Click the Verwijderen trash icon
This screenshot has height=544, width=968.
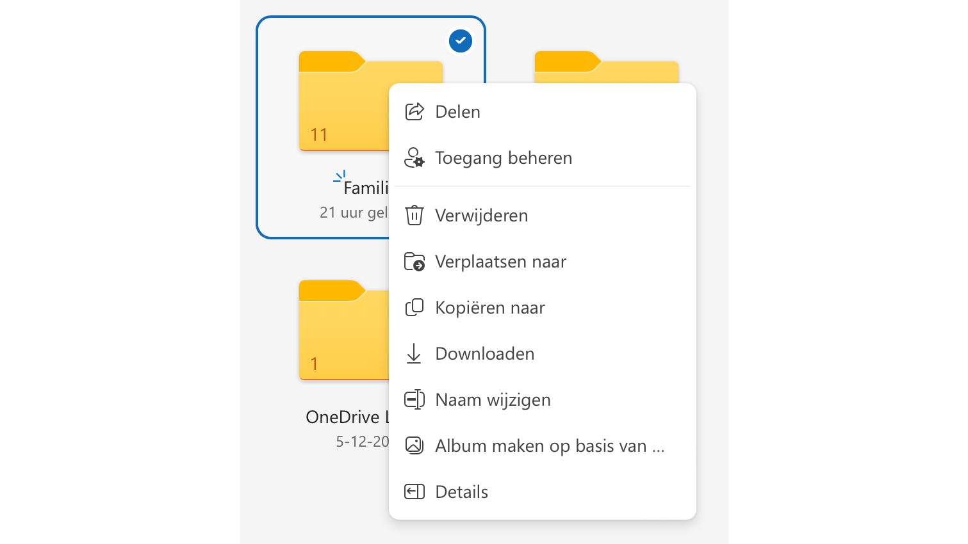(414, 215)
